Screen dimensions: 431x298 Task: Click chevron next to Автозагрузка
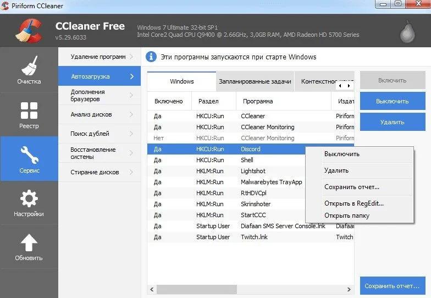132,76
